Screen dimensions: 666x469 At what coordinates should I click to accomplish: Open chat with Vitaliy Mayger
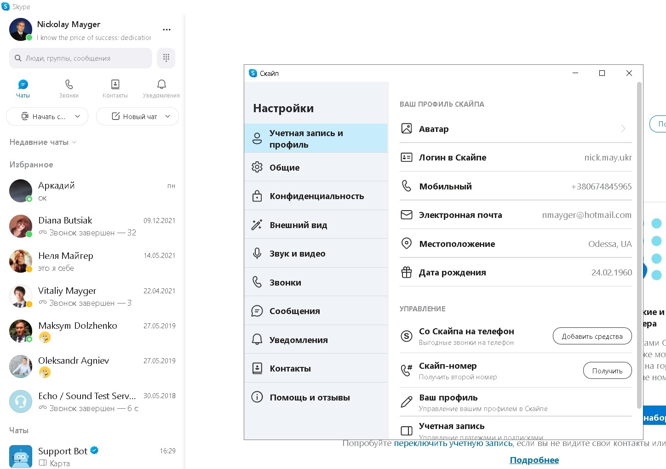click(92, 296)
